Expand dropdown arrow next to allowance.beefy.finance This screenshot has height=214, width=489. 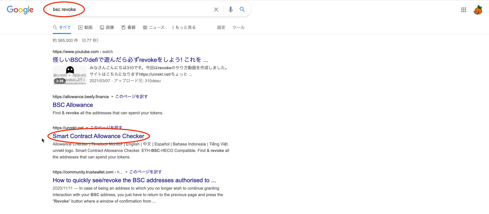(112, 97)
